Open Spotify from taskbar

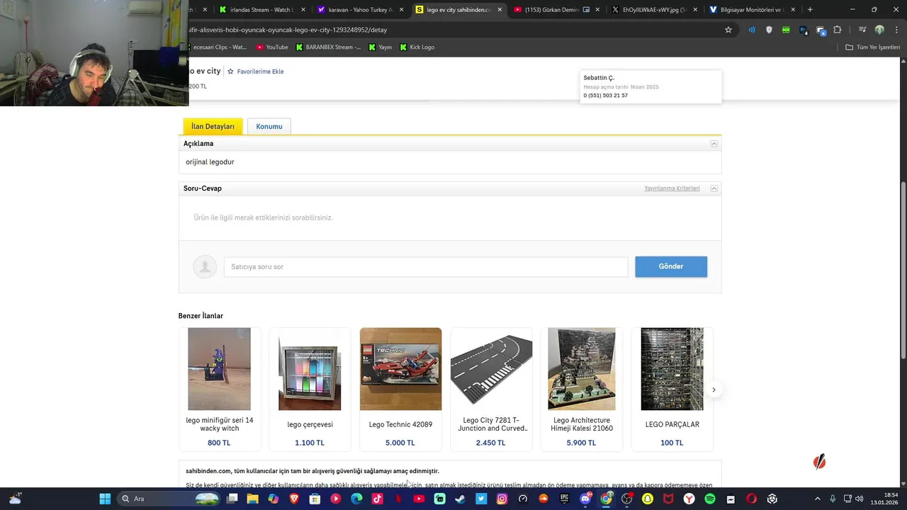(710, 499)
